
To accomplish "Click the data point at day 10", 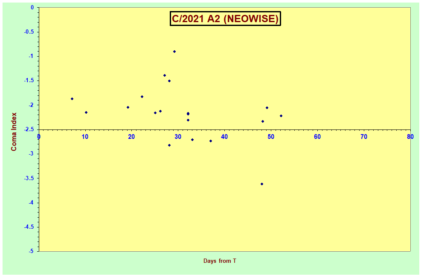I will pos(86,112).
